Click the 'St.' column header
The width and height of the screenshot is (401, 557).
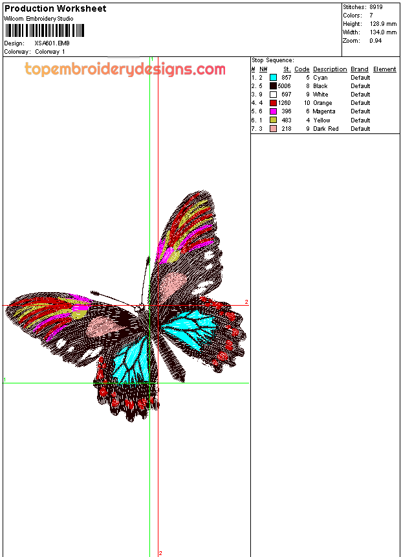[x=287, y=69]
